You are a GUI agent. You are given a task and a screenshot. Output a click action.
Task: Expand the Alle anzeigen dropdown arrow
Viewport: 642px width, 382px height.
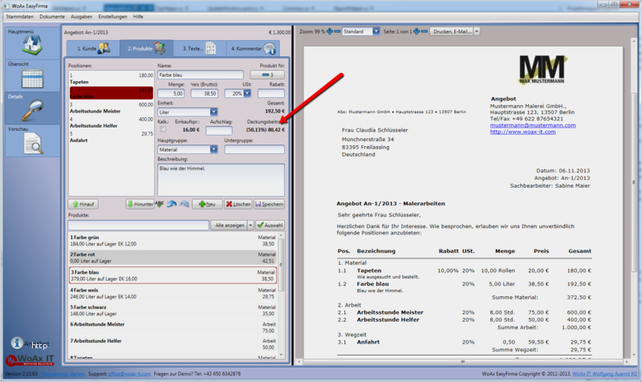250,226
